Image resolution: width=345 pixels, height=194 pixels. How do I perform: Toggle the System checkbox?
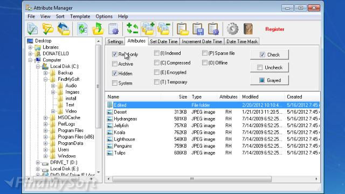(114, 83)
